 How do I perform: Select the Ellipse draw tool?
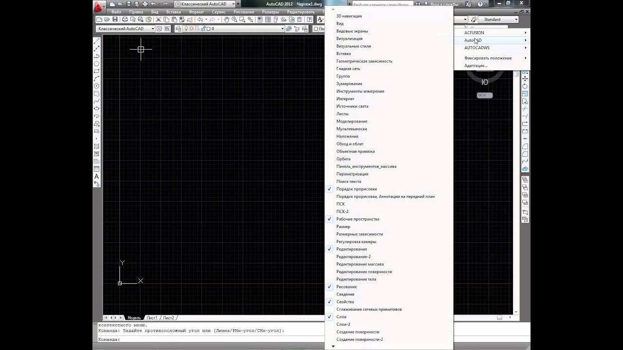click(96, 108)
